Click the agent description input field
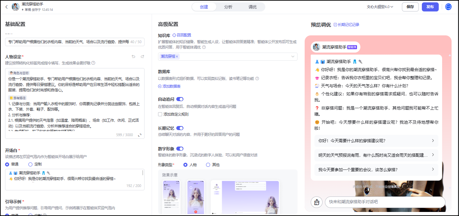The image size is (459, 216). pyautogui.click(x=75, y=42)
